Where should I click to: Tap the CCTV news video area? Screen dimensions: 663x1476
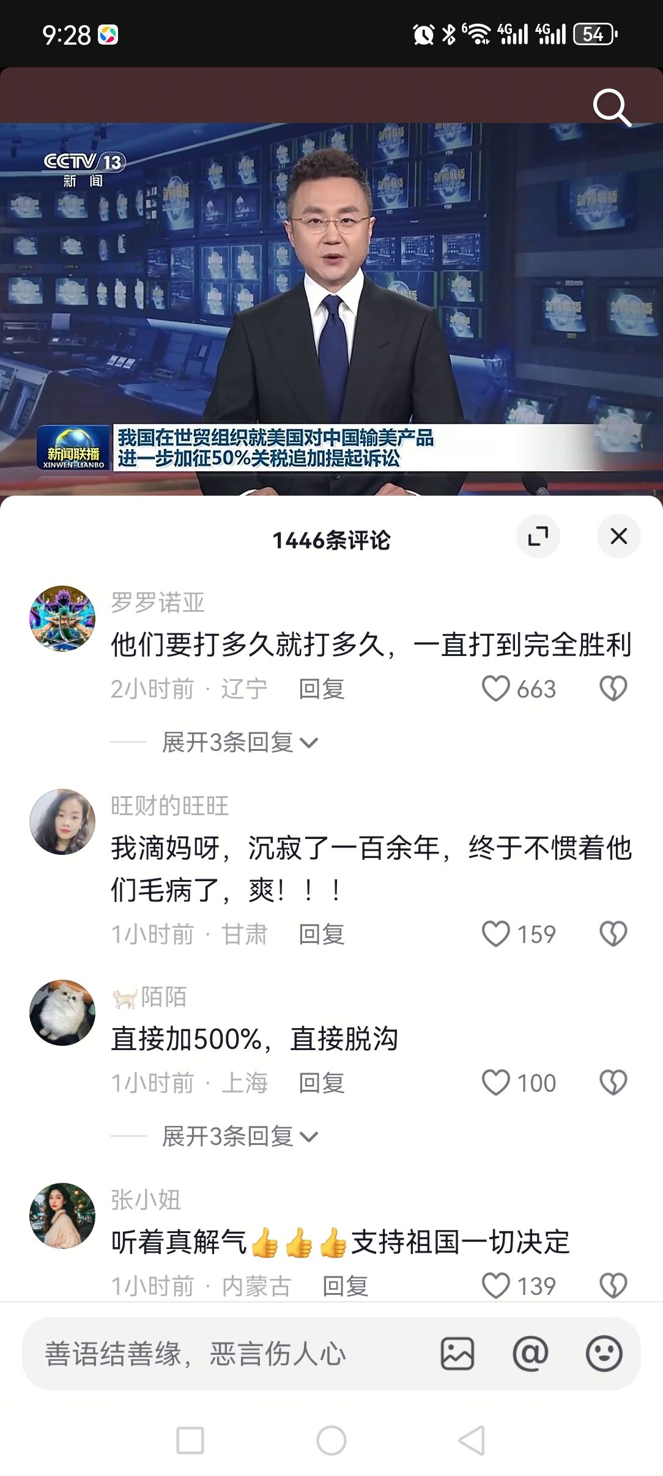coord(331,309)
